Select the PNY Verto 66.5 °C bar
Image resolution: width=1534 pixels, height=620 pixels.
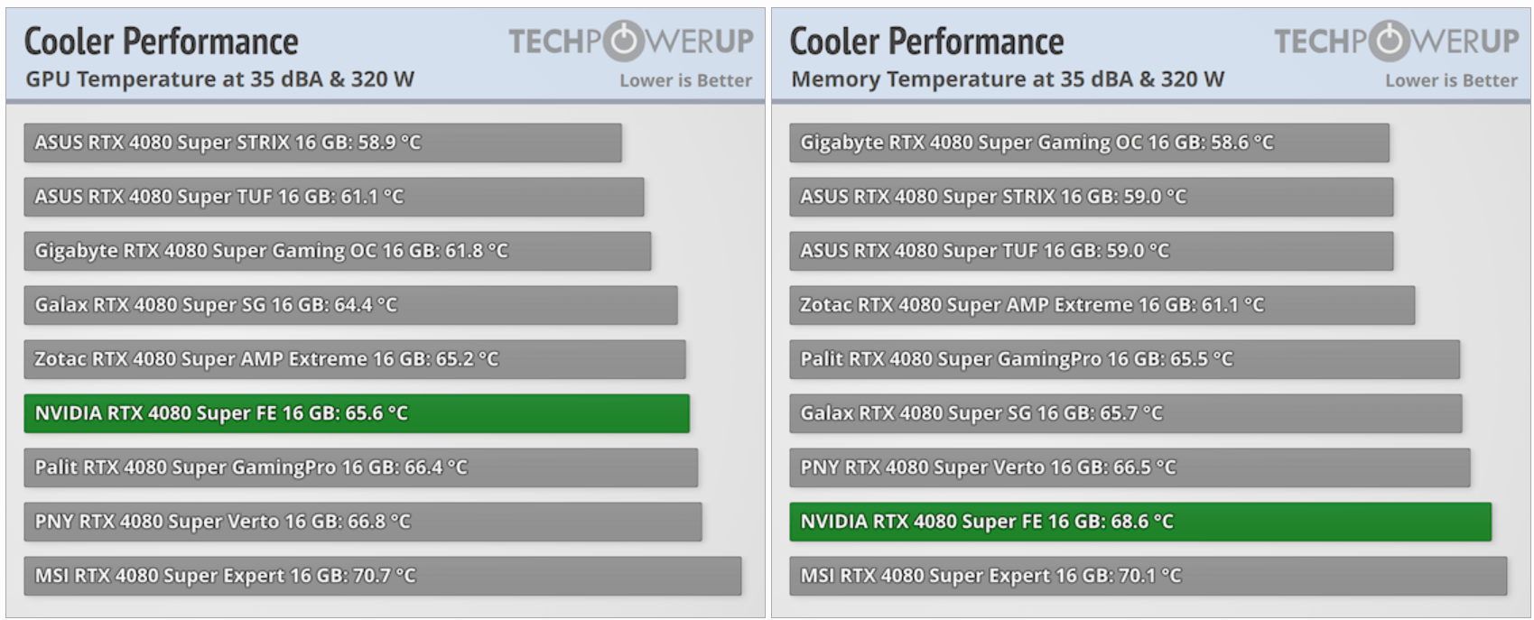tap(1130, 467)
